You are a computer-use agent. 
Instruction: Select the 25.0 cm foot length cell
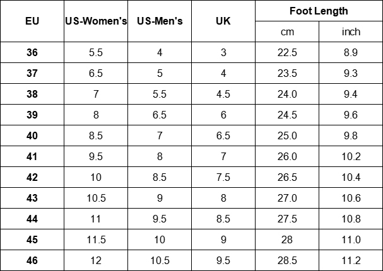[287, 135]
